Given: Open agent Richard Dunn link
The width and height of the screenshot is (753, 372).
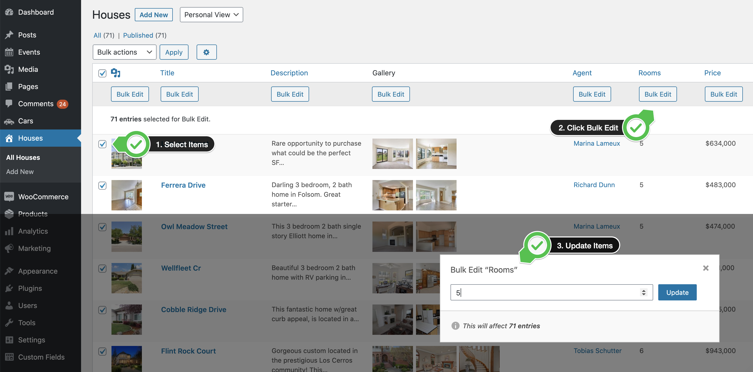Looking at the screenshot, I should tap(594, 185).
